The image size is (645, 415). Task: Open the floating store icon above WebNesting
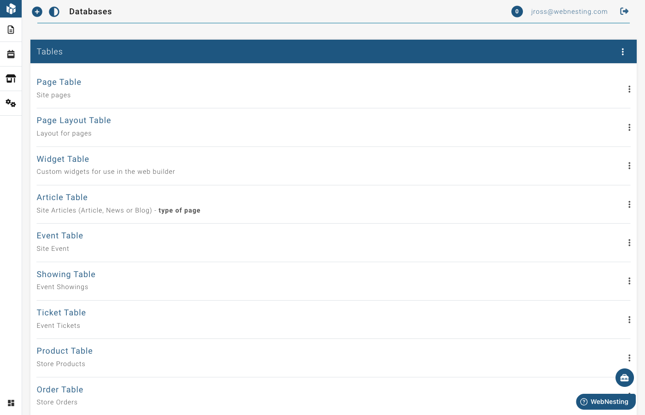(x=624, y=378)
